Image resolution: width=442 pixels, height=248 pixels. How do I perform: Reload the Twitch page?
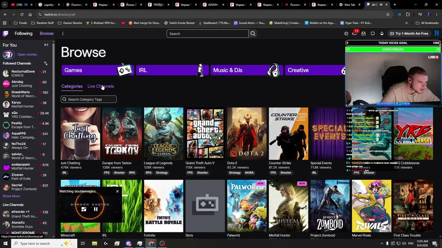pyautogui.click(x=22, y=14)
